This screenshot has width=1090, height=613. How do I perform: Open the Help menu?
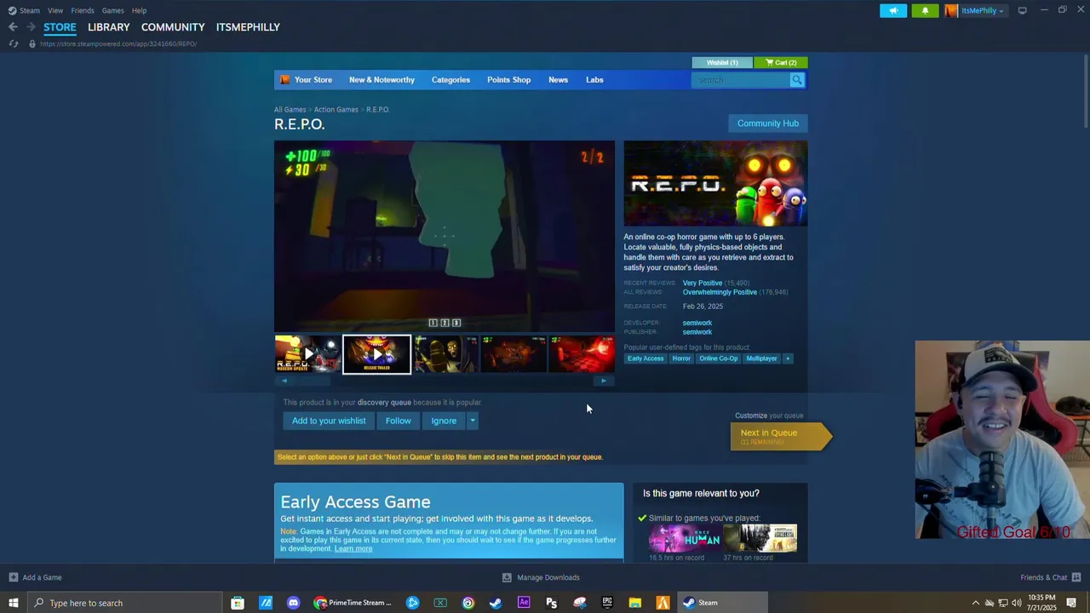(x=140, y=10)
